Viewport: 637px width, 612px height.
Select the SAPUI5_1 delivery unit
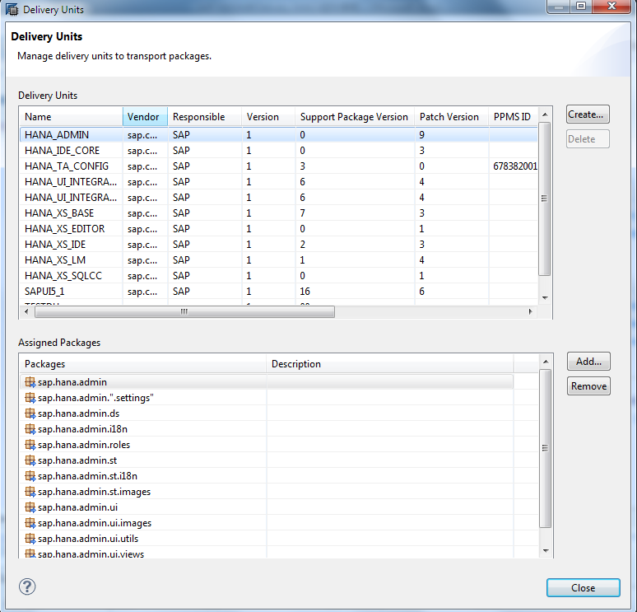279,292
